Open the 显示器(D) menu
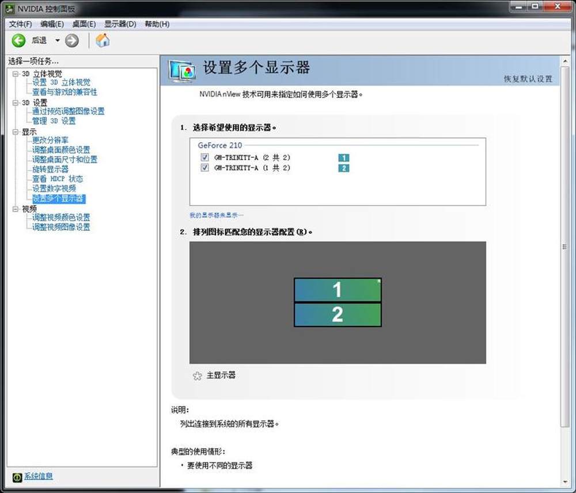Viewport: 576px width, 493px height. (x=120, y=24)
